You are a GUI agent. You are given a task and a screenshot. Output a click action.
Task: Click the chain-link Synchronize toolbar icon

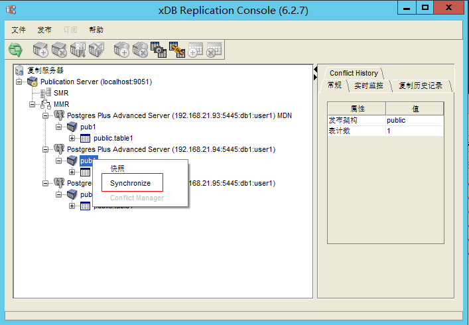click(x=177, y=50)
